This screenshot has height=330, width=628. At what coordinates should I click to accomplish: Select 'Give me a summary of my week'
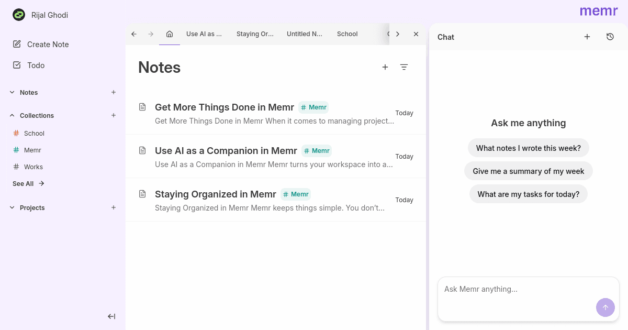pos(528,171)
